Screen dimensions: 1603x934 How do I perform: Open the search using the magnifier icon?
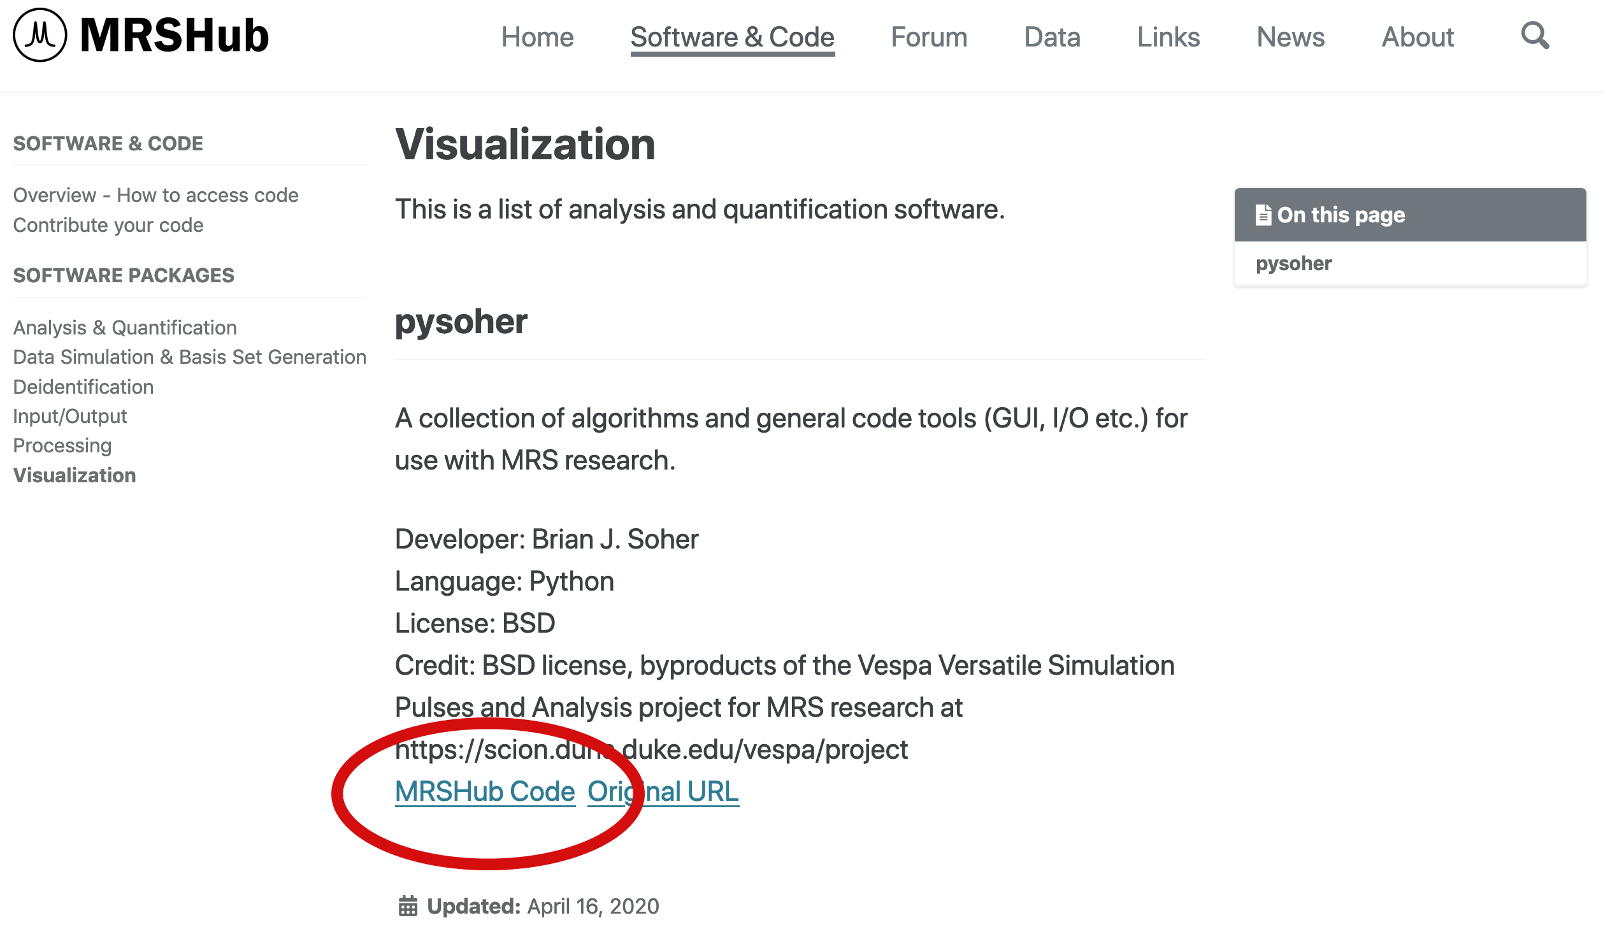[1536, 36]
